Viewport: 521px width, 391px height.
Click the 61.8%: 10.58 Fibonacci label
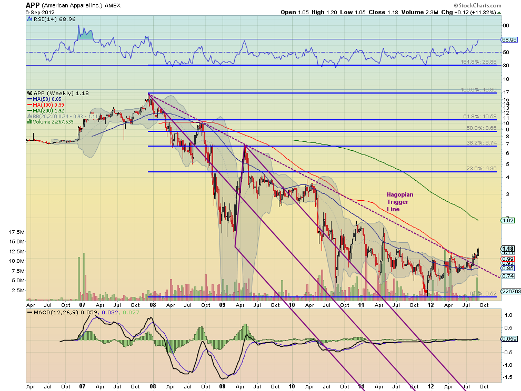[480, 117]
